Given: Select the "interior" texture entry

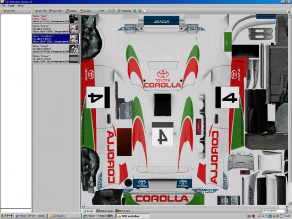Looking at the screenshot, I should (x=56, y=29).
